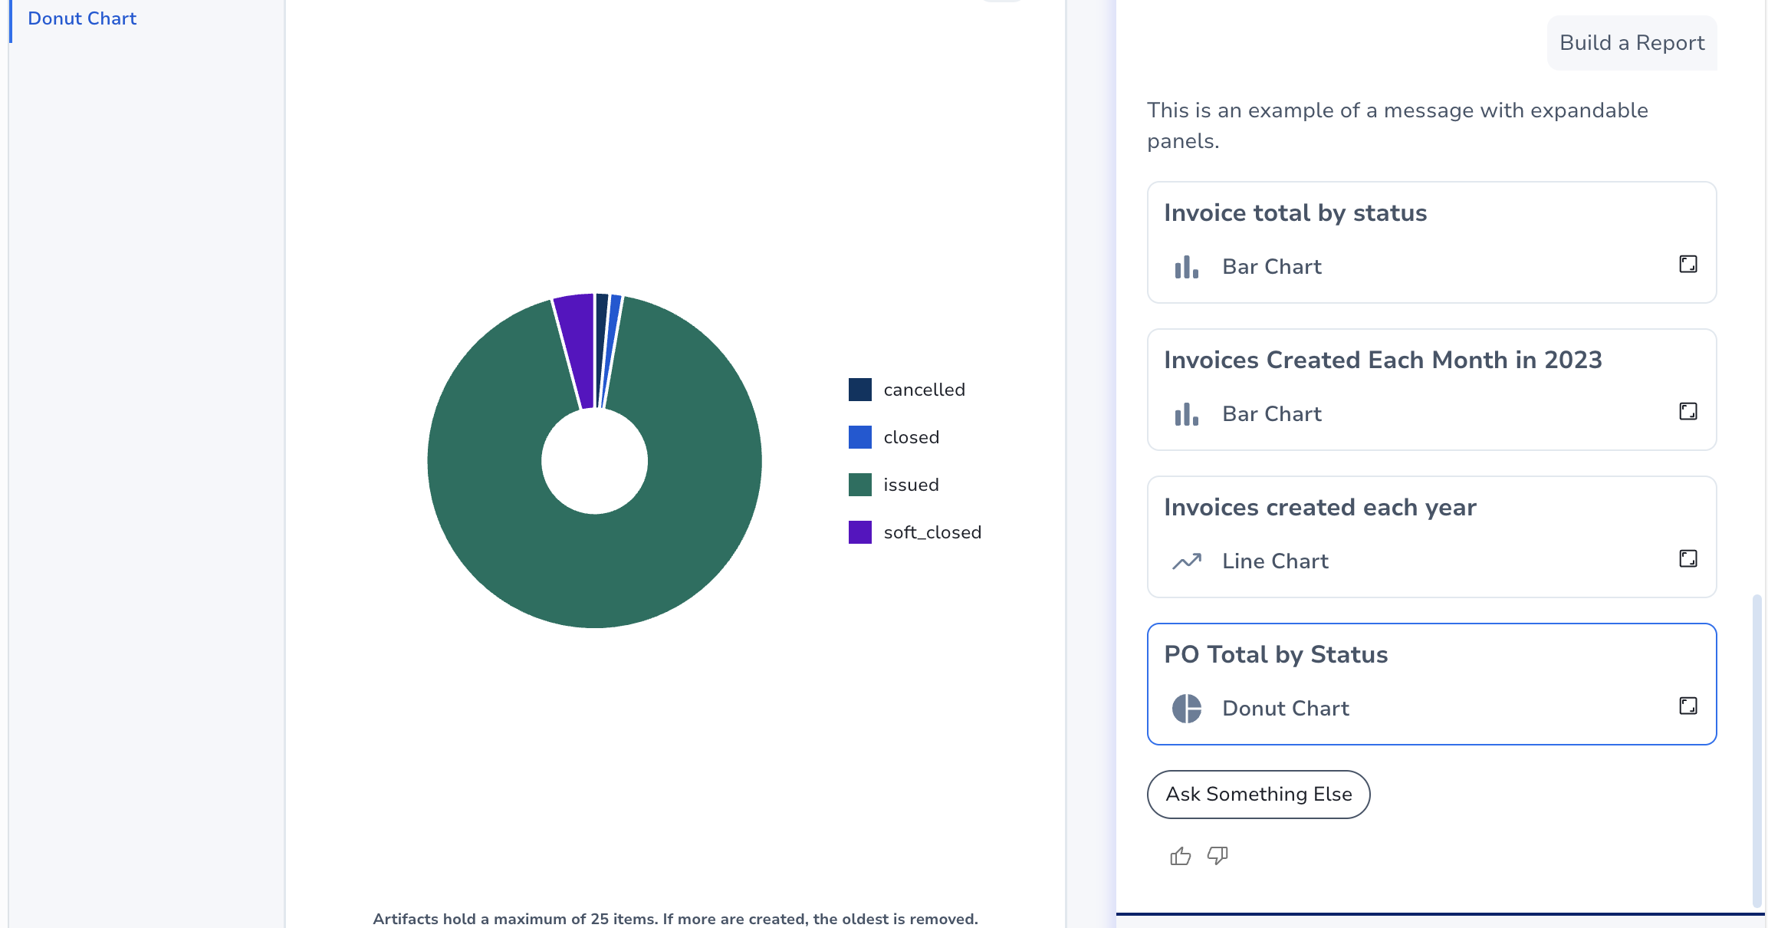Image resolution: width=1768 pixels, height=928 pixels.
Task: Expand Invoices Created Each Month 2023 panel
Action: [x=1687, y=412]
